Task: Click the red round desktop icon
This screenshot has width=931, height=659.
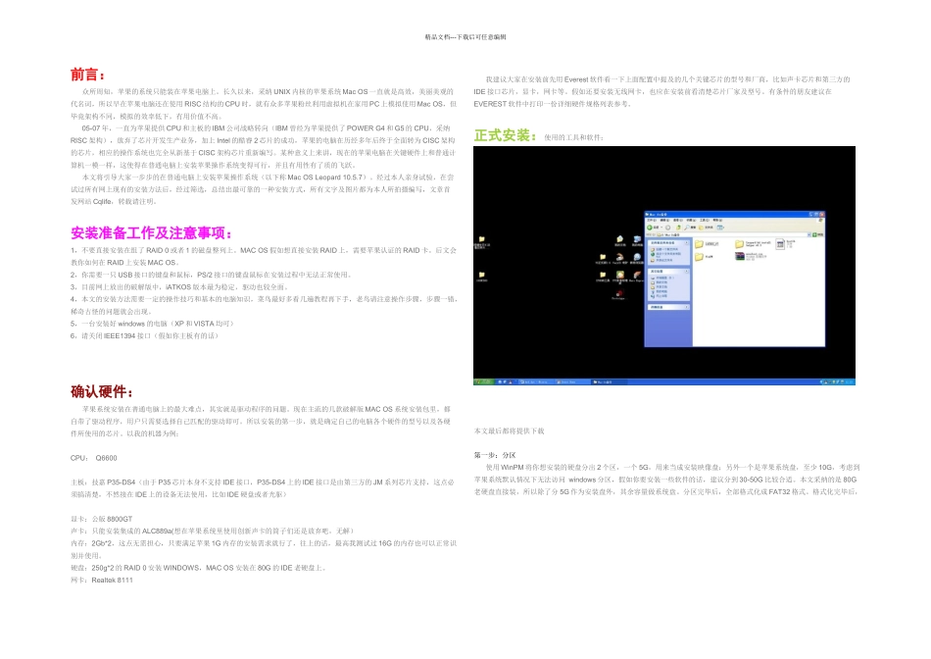Action: pos(620,294)
